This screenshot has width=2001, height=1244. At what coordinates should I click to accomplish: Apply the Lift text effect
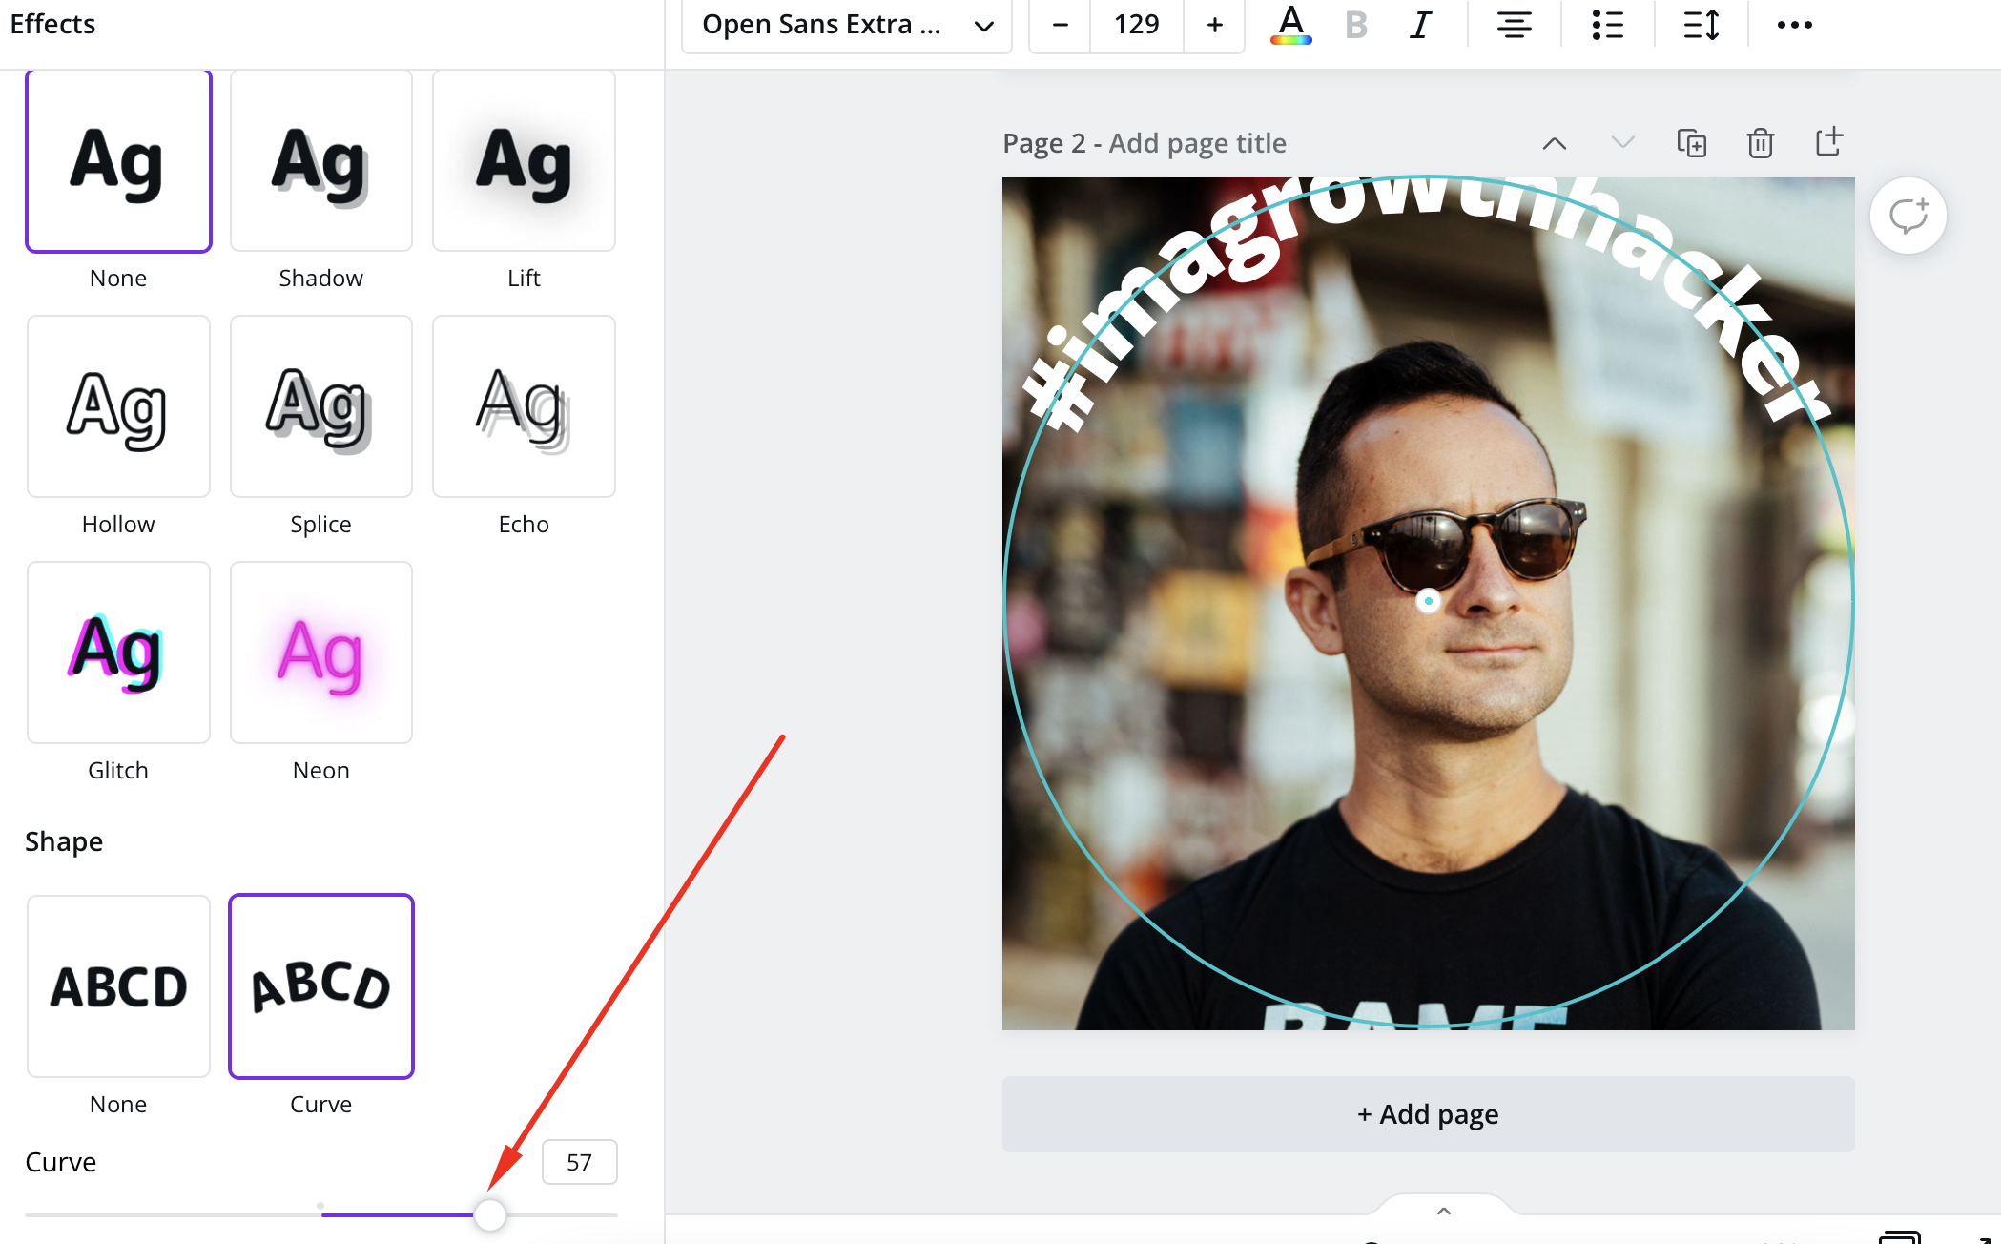524,160
